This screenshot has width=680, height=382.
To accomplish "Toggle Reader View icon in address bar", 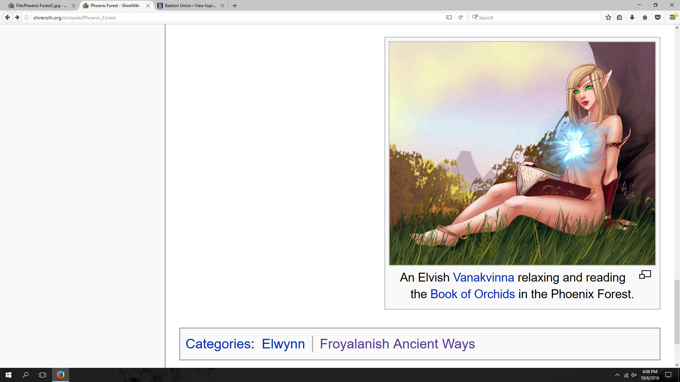I will point(449,17).
